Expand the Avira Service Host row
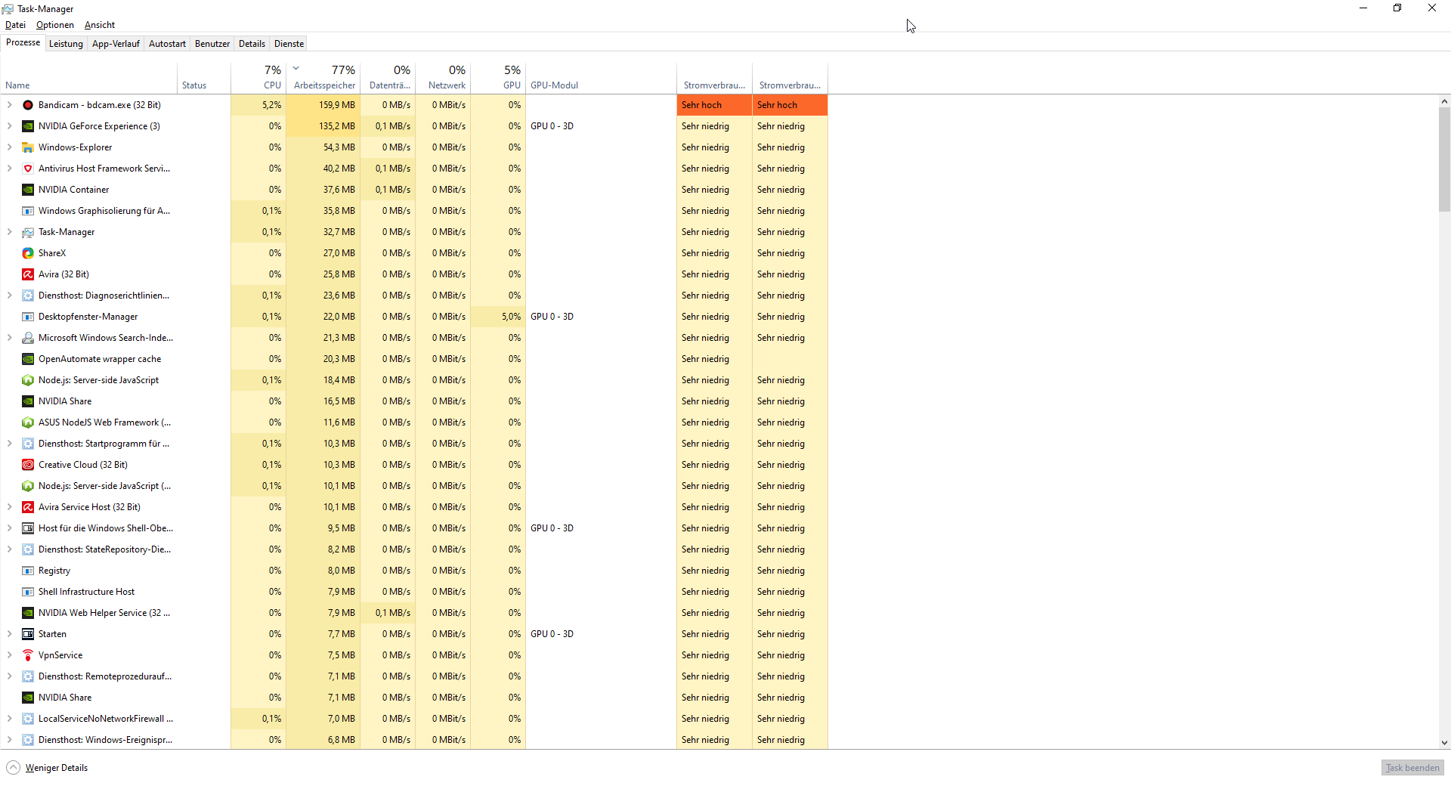 pyautogui.click(x=10, y=507)
